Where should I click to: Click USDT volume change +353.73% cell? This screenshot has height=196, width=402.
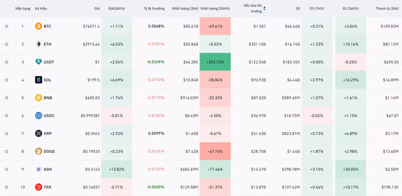point(215,62)
